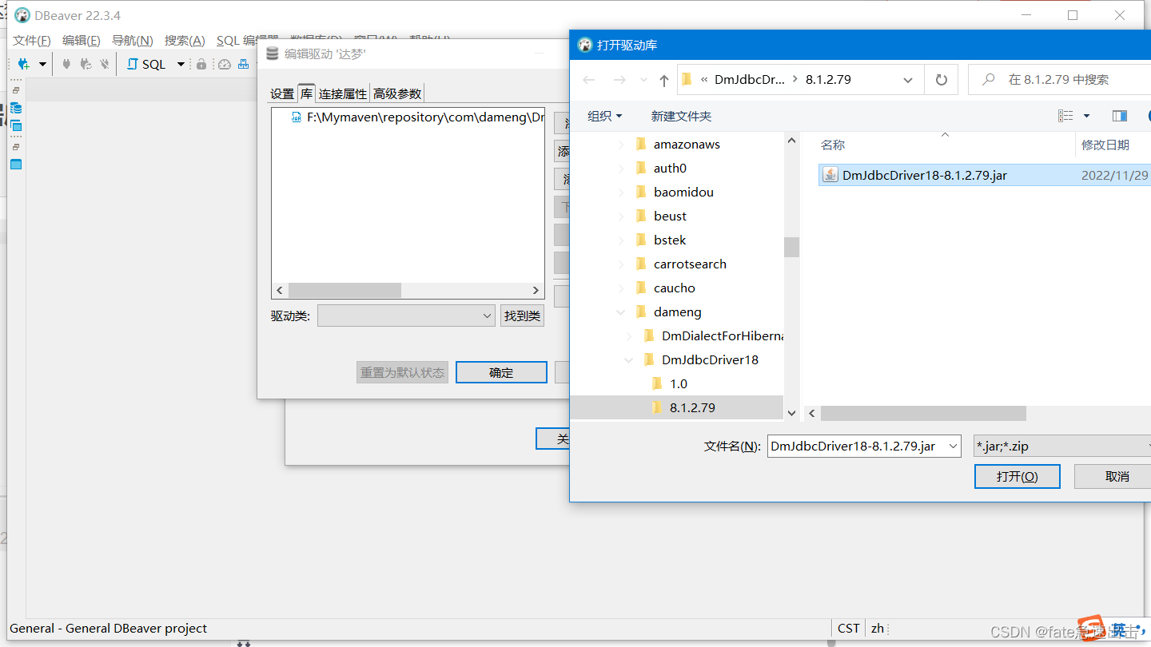The width and height of the screenshot is (1151, 647).
Task: Click the upper restore view icon in sidebar
Action: point(16,90)
